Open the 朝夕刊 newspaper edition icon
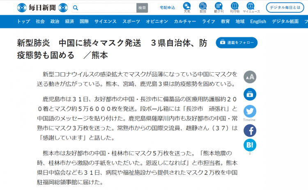Screen dimensions: 308x190 pyautogui.click(x=218, y=7)
